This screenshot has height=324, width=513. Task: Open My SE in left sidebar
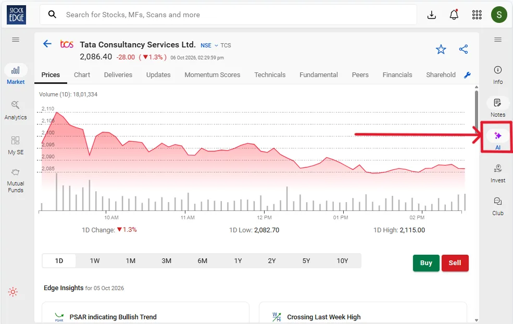pos(16,145)
